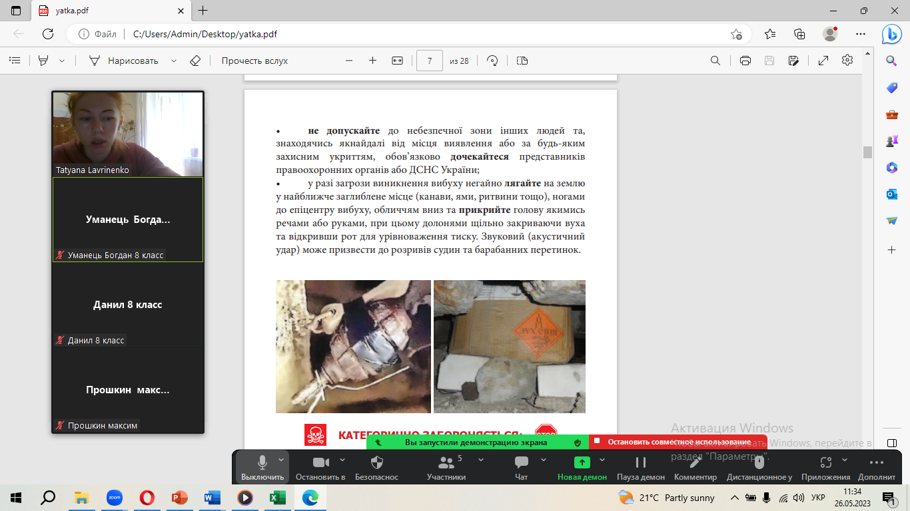Select the eraser tool
The height and width of the screenshot is (511, 910).
click(x=195, y=61)
